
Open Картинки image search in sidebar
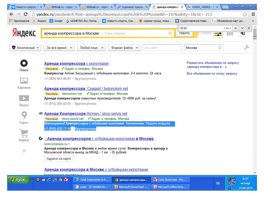click(24, 83)
